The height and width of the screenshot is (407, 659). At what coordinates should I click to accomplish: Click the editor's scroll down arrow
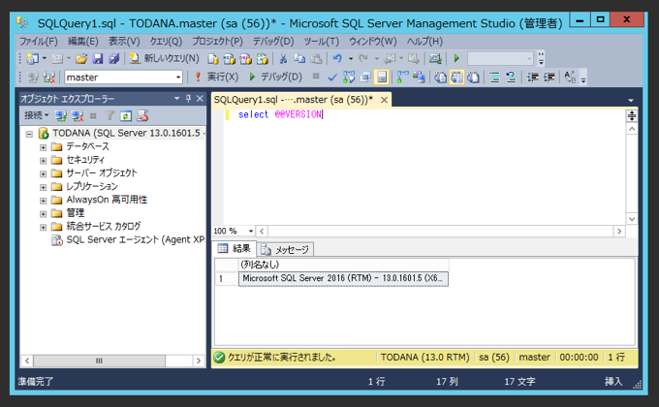point(632,219)
